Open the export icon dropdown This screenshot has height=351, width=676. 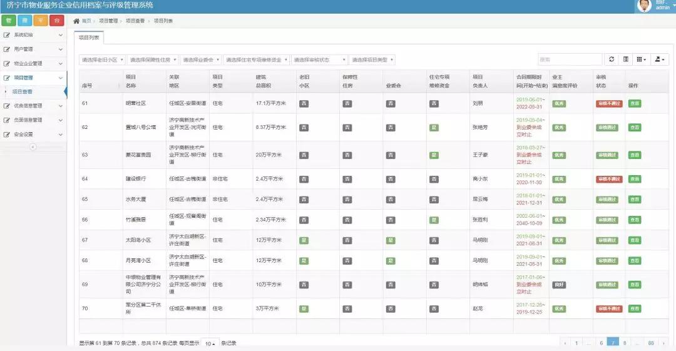(660, 59)
